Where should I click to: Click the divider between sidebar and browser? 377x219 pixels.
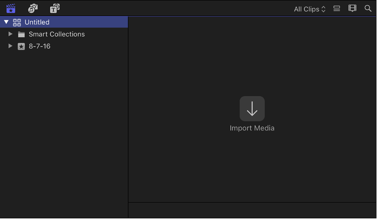128,114
